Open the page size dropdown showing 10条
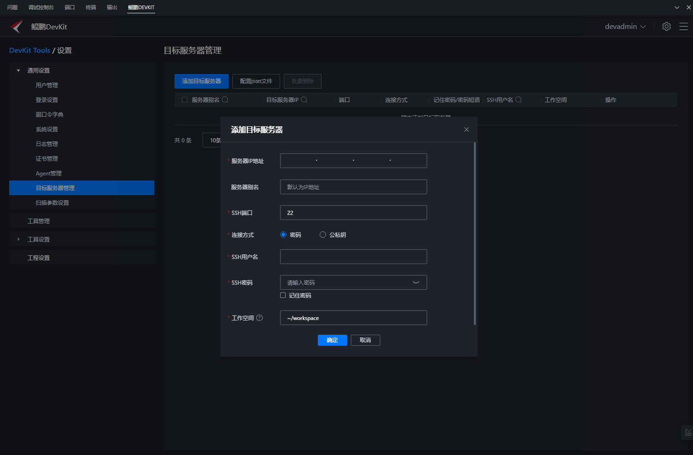This screenshot has width=693, height=455. pyautogui.click(x=212, y=140)
